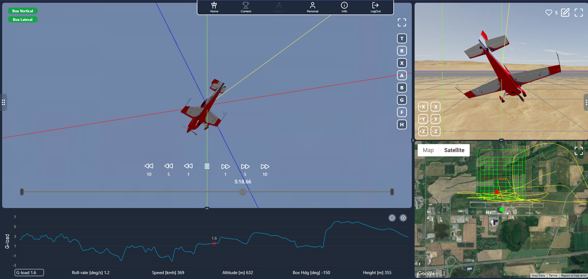The width and height of the screenshot is (588, 279).
Task: Switch to the Satellite view tab
Action: pyautogui.click(x=454, y=150)
